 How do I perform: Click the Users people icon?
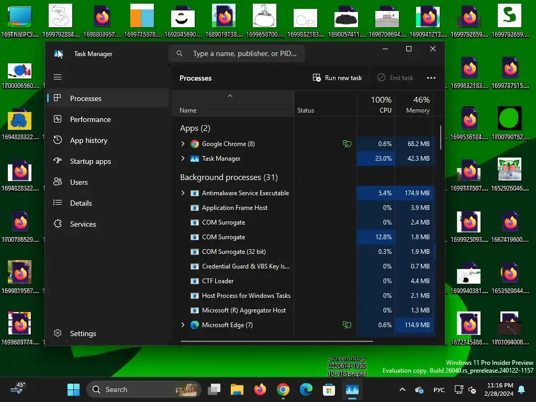point(58,182)
